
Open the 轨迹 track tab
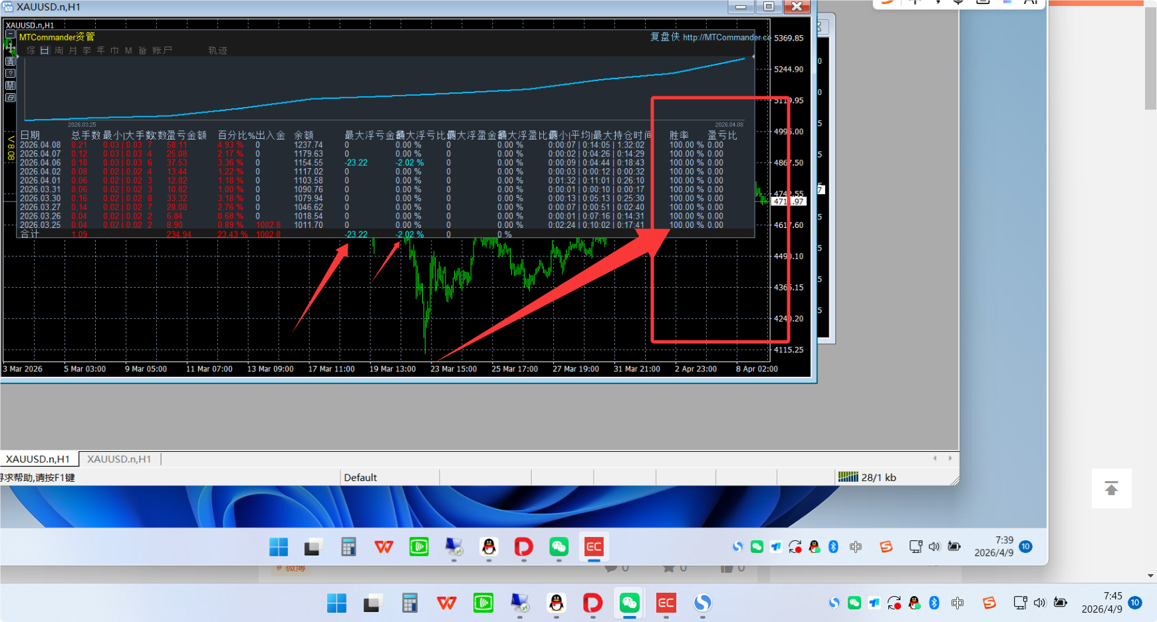point(217,51)
